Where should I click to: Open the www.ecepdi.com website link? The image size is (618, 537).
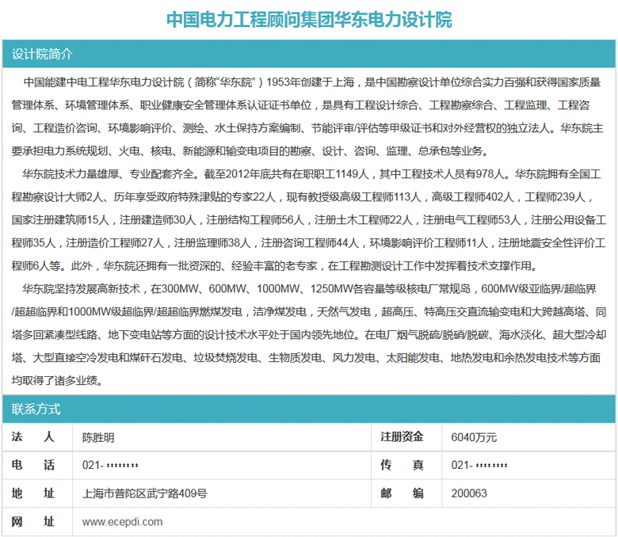click(x=122, y=522)
